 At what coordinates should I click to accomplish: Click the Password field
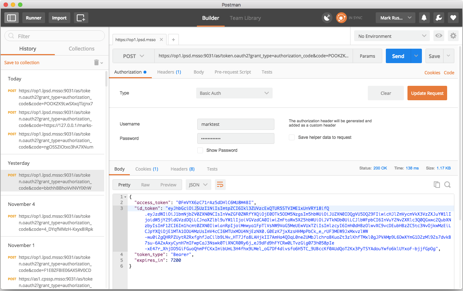[236, 138]
